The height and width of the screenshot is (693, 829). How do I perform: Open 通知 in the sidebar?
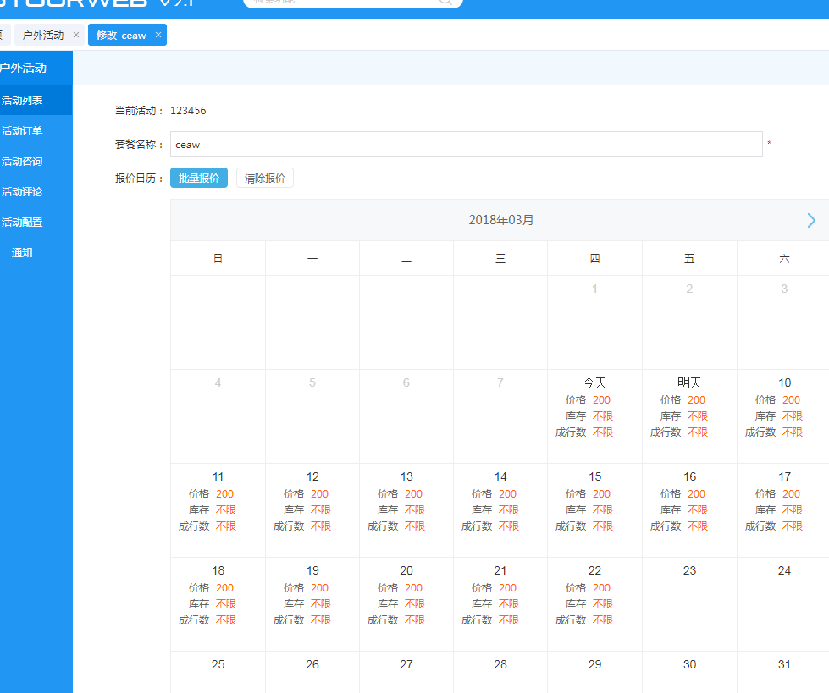point(23,252)
